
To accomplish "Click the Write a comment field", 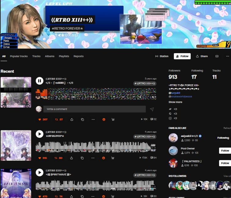I will click(x=94, y=109).
